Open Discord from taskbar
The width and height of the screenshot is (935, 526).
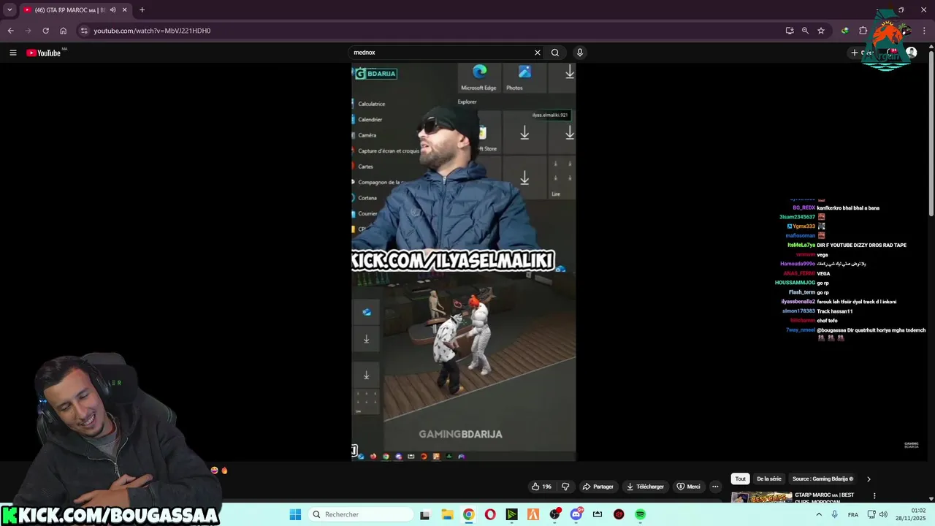pyautogui.click(x=576, y=514)
